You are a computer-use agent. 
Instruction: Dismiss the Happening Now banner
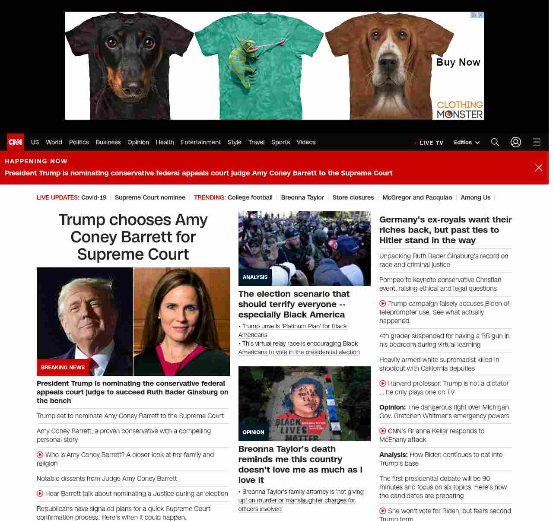(538, 168)
